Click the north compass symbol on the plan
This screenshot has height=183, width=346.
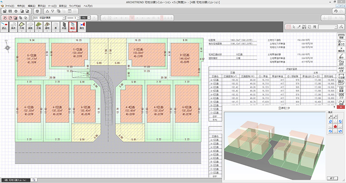tap(8, 47)
